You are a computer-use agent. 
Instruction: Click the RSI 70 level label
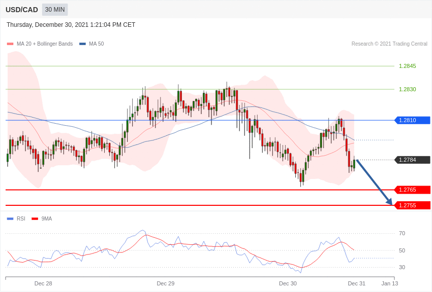point(402,233)
